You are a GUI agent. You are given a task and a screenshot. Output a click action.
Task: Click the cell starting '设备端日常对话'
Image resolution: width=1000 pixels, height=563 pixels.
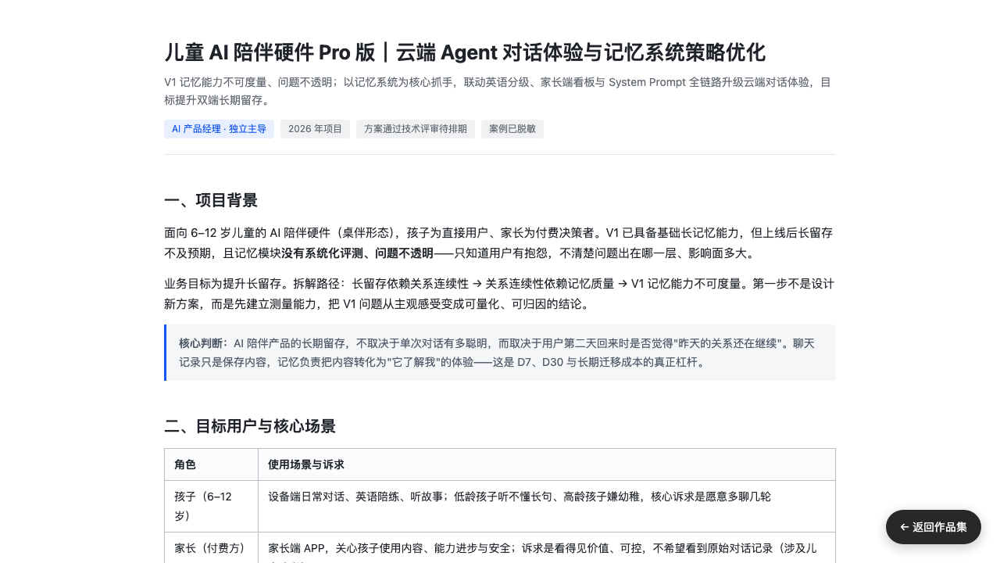tap(547, 506)
